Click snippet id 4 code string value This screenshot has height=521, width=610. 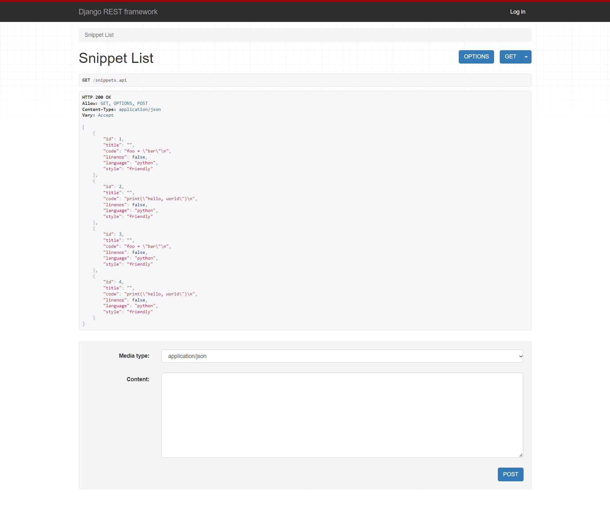tap(160, 294)
